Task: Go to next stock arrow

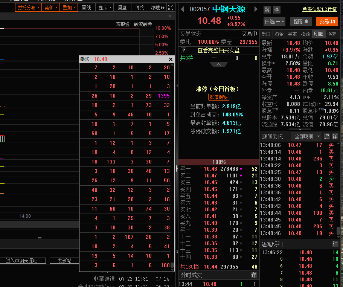Action: (x=256, y=9)
